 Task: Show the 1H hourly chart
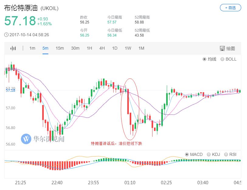[x=89, y=48]
